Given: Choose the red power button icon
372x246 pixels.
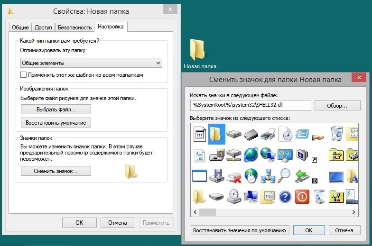Looking at the screenshot, I should pos(302,197).
